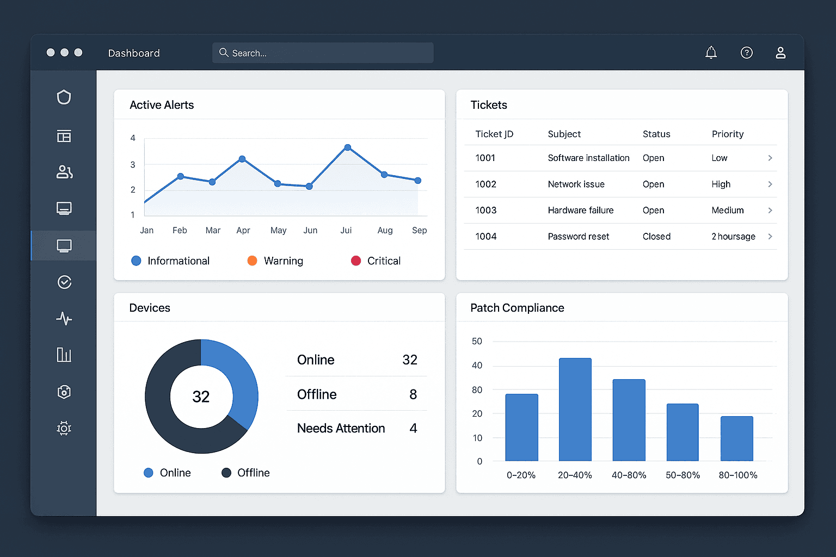Open the users panel from the sidebar

click(64, 172)
